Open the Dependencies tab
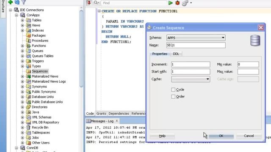Viewport: 271px width, 152px height. pos(119,114)
